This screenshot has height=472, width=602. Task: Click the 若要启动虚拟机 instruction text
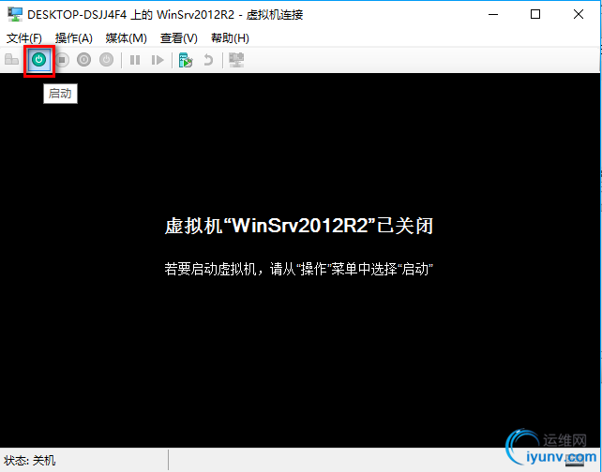pos(299,269)
